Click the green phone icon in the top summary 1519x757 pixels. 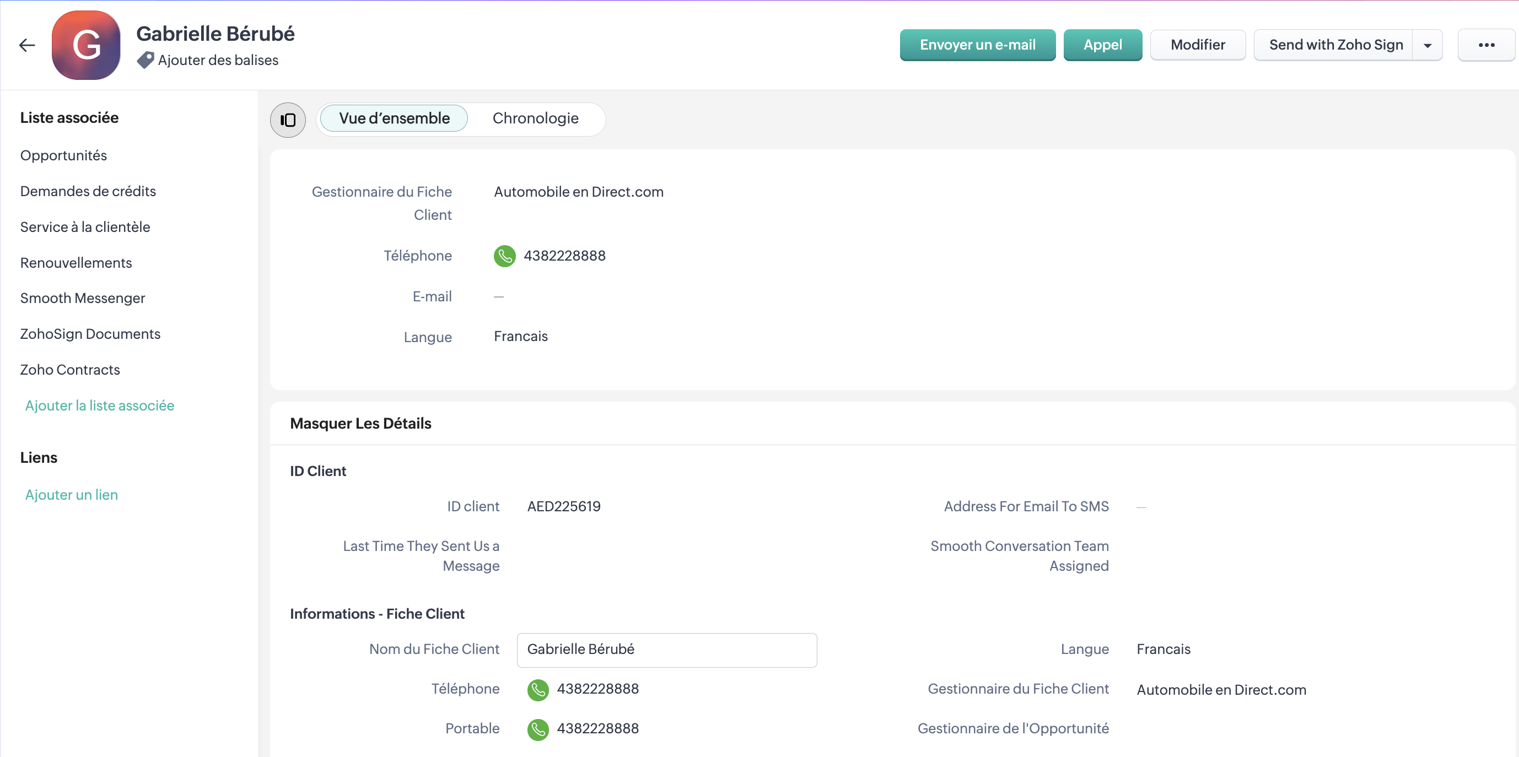(x=504, y=256)
